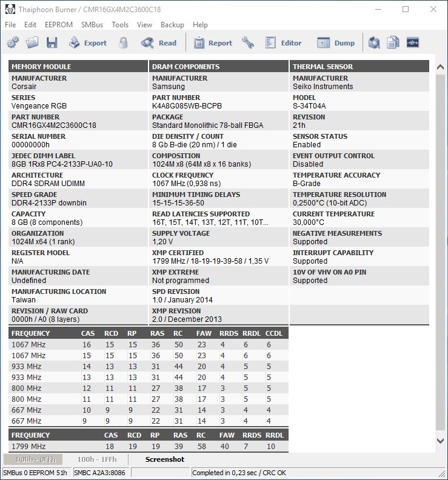Open the SPD Editor
The image size is (448, 480).
283,43
